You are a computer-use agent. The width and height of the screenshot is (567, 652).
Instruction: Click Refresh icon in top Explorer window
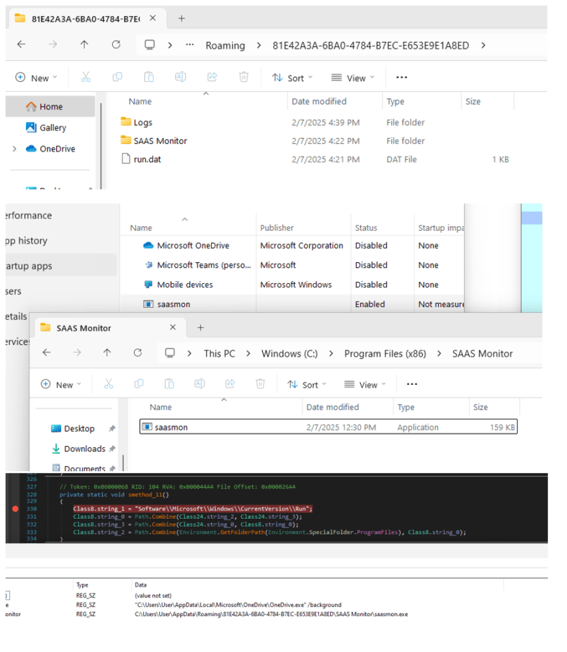(x=116, y=45)
